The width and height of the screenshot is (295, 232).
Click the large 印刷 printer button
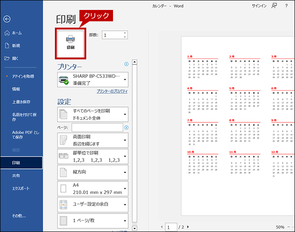[70, 43]
